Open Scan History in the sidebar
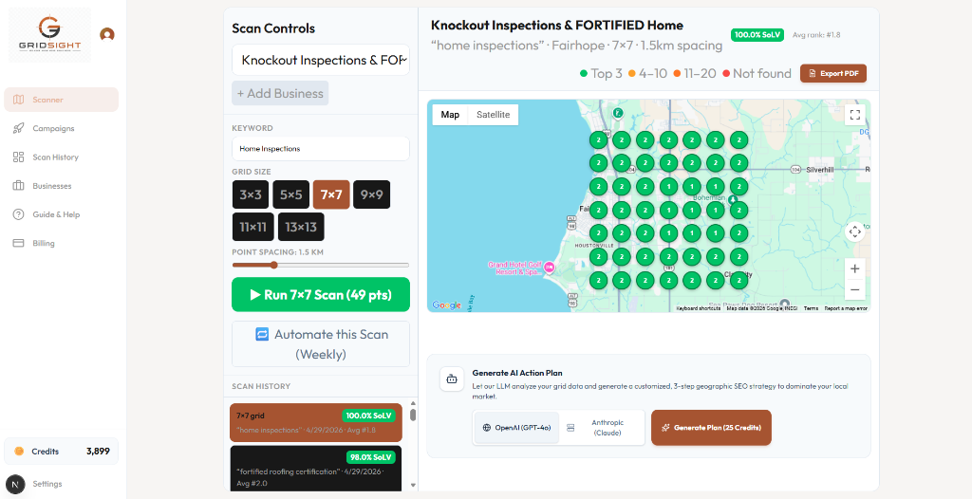Image resolution: width=972 pixels, height=499 pixels. [x=55, y=157]
